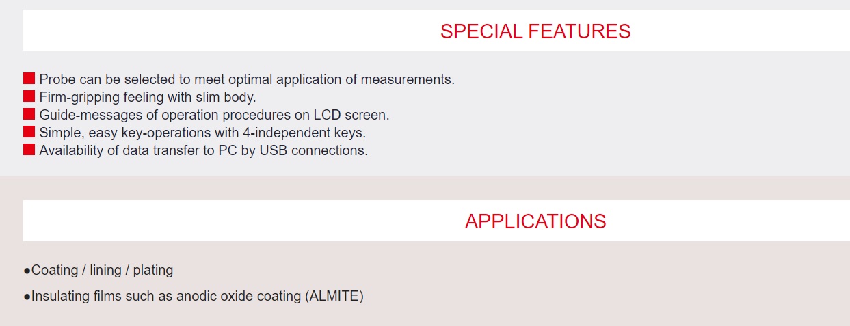Click the white banner behind SPECIAL FEATURES
The width and height of the screenshot is (850, 326).
coord(436,30)
